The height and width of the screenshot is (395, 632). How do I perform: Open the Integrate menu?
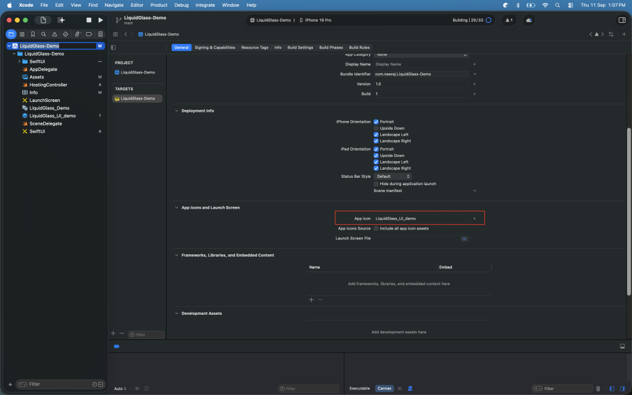point(205,5)
